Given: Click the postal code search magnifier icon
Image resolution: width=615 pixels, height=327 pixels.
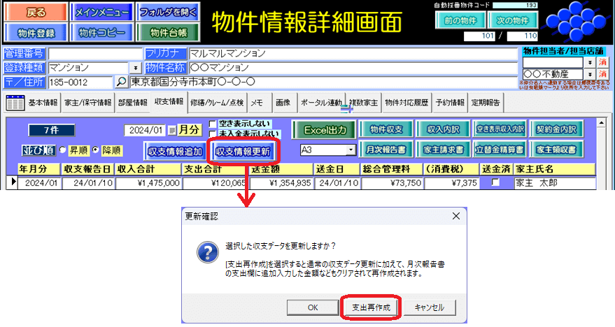Looking at the screenshot, I should pos(122,82).
